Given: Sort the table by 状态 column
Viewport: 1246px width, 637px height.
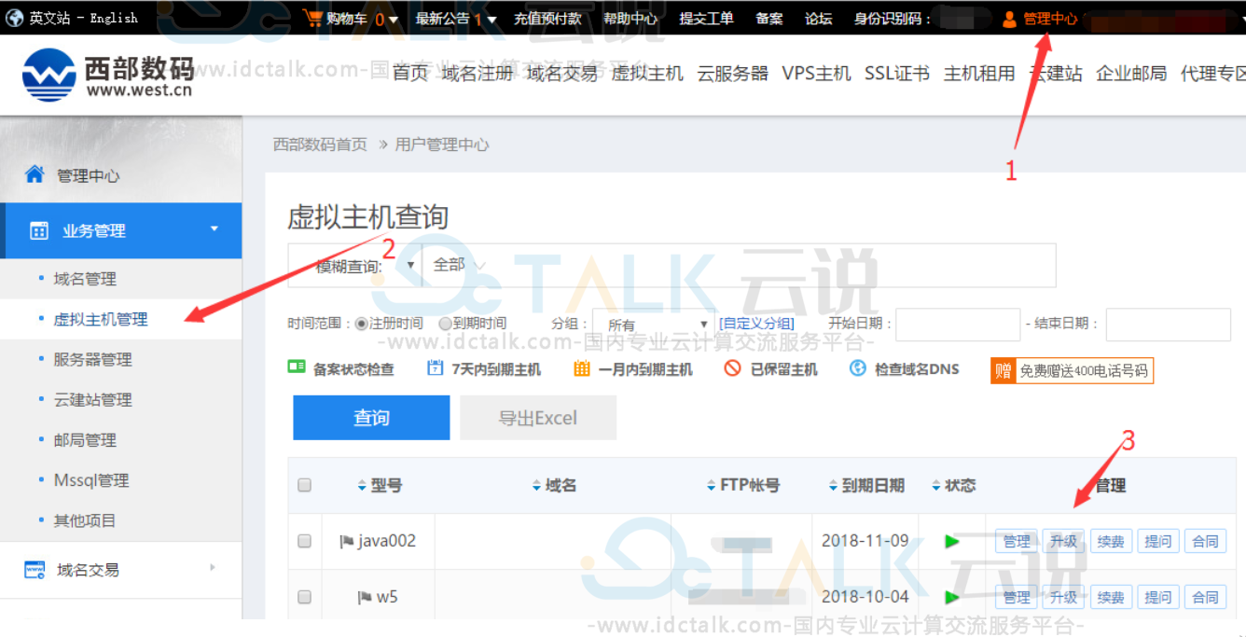Looking at the screenshot, I should pos(953,485).
